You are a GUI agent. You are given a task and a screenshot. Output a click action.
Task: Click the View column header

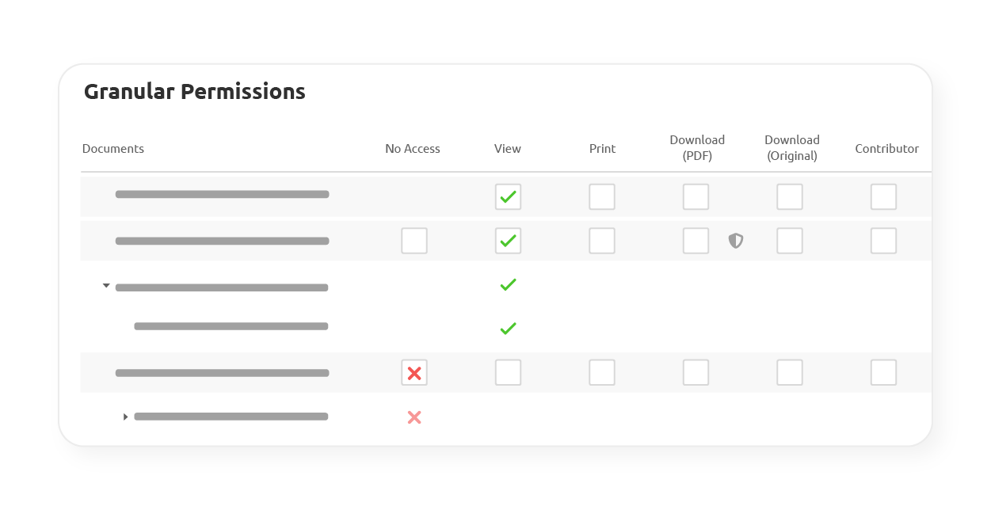507,148
